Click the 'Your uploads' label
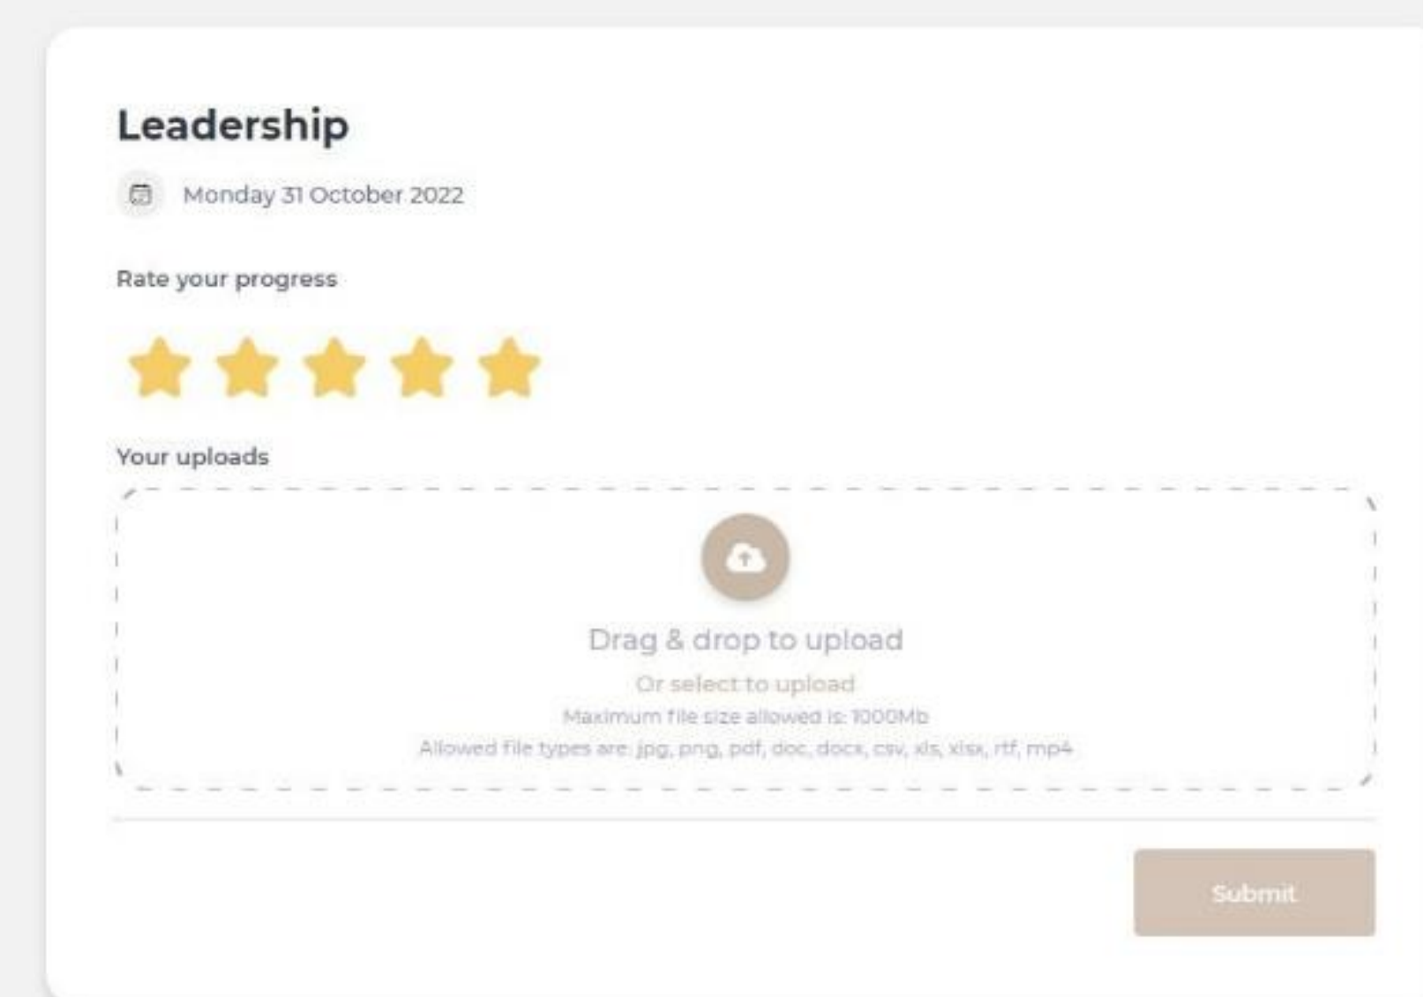Image resolution: width=1424 pixels, height=997 pixels. point(192,457)
